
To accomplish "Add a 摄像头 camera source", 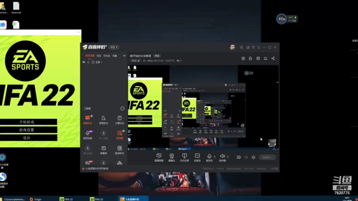I will tap(172, 158).
